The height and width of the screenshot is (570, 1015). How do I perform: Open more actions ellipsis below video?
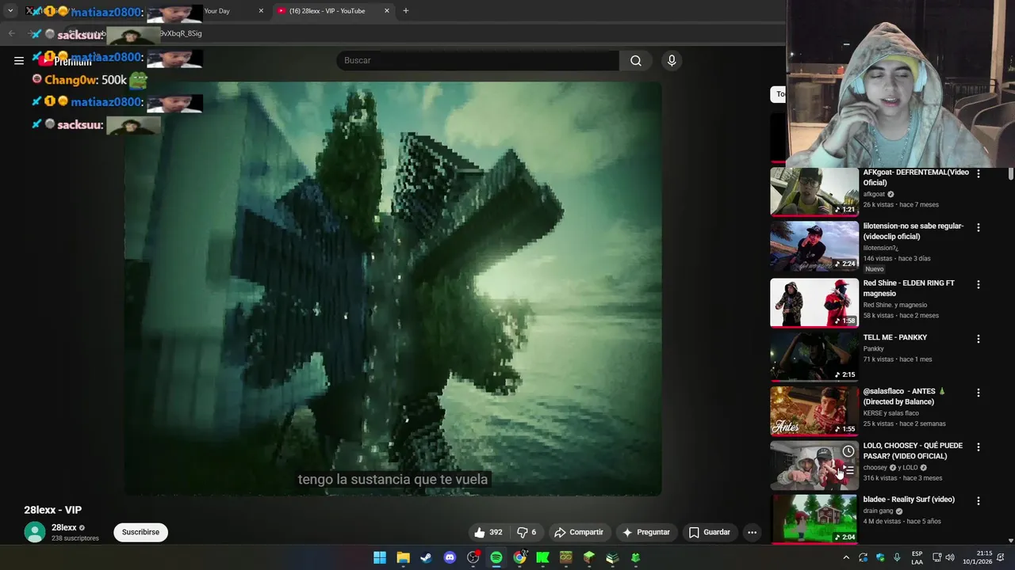752,532
